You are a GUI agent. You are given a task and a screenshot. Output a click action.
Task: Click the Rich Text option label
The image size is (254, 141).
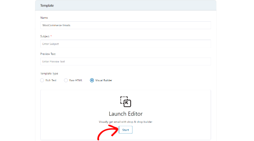(51, 80)
